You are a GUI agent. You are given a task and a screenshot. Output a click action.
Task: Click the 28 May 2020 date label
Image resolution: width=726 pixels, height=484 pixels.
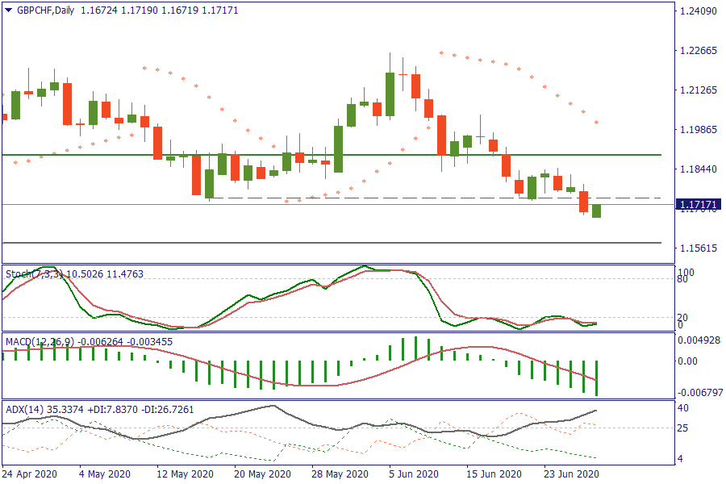click(x=340, y=474)
